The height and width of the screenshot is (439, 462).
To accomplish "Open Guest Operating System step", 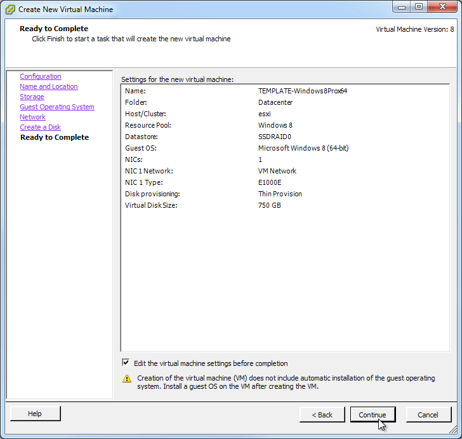I will [x=57, y=107].
